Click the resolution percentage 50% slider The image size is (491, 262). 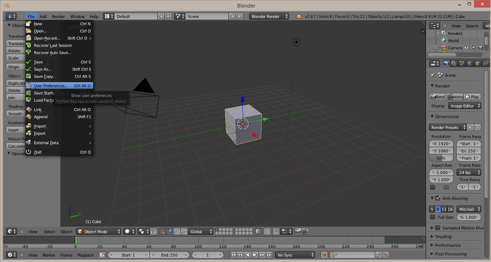[x=441, y=158]
